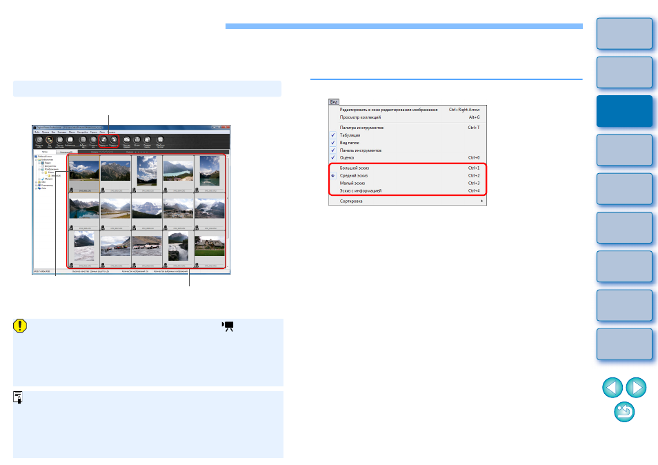Switch to the Коллекция tab
Screen dimensions: 658x465
[66, 152]
